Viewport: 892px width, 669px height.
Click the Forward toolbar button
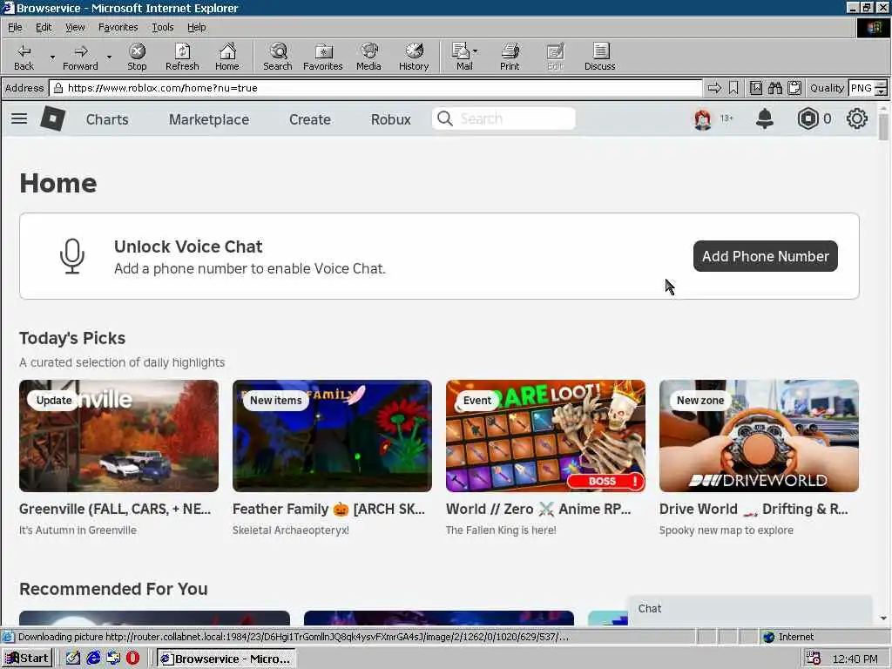point(80,57)
